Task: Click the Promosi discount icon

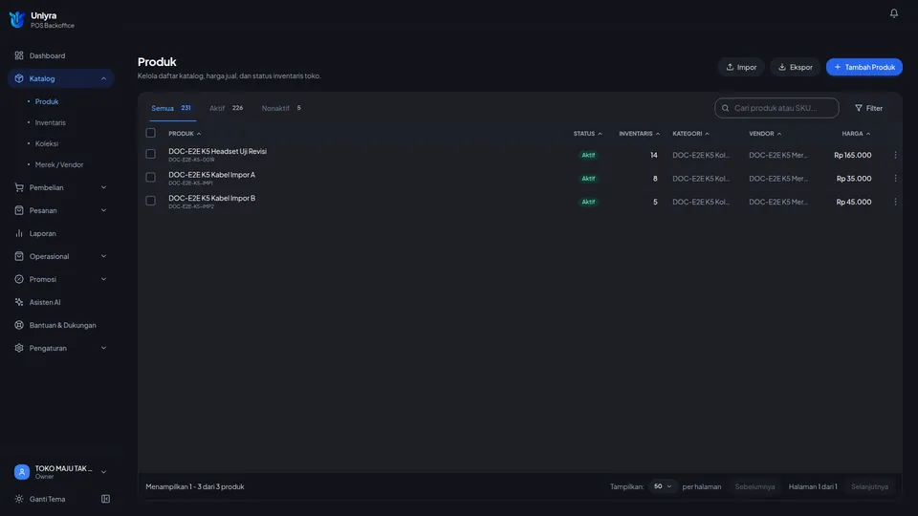Action: pyautogui.click(x=19, y=279)
